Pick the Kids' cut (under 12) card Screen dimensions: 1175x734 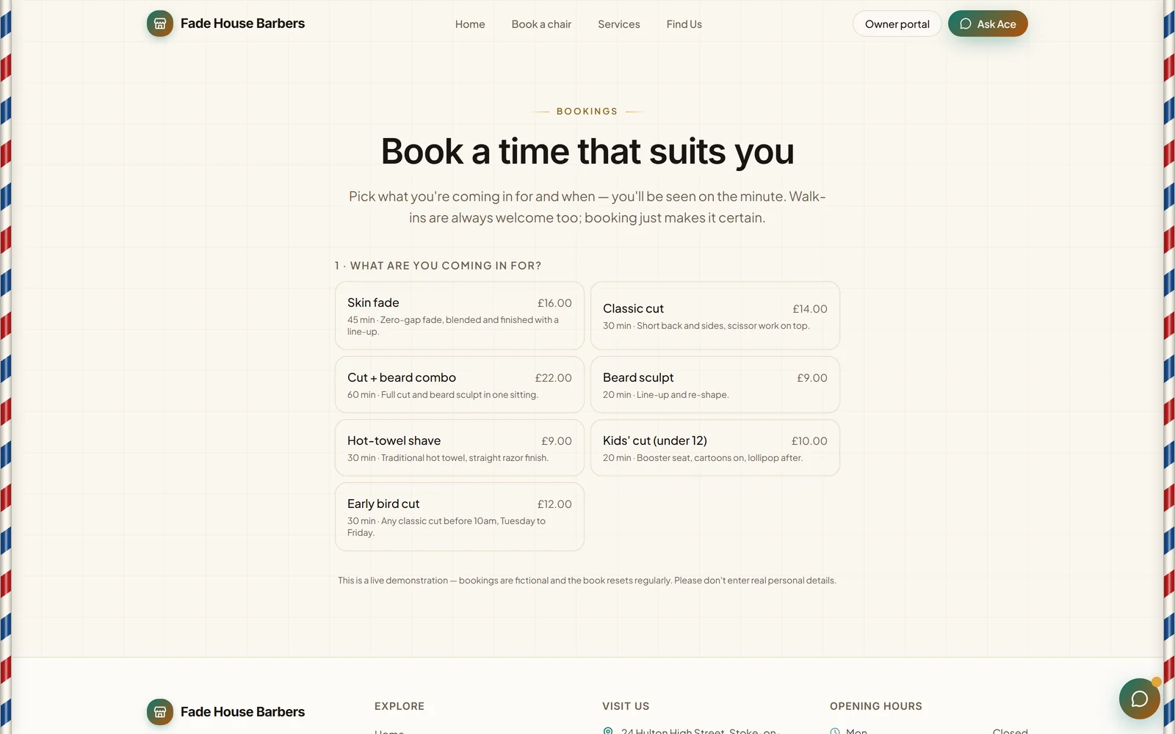pos(715,448)
